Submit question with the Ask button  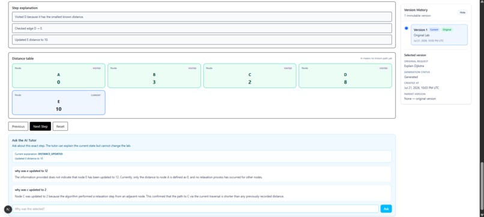pyautogui.click(x=386, y=209)
